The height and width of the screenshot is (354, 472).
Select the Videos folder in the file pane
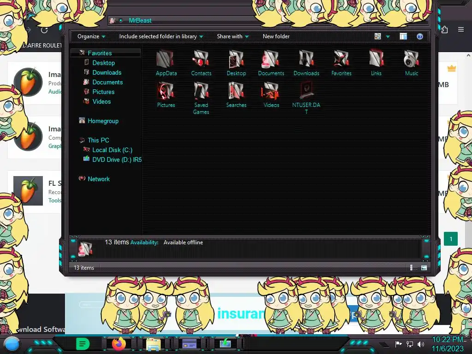pyautogui.click(x=271, y=95)
